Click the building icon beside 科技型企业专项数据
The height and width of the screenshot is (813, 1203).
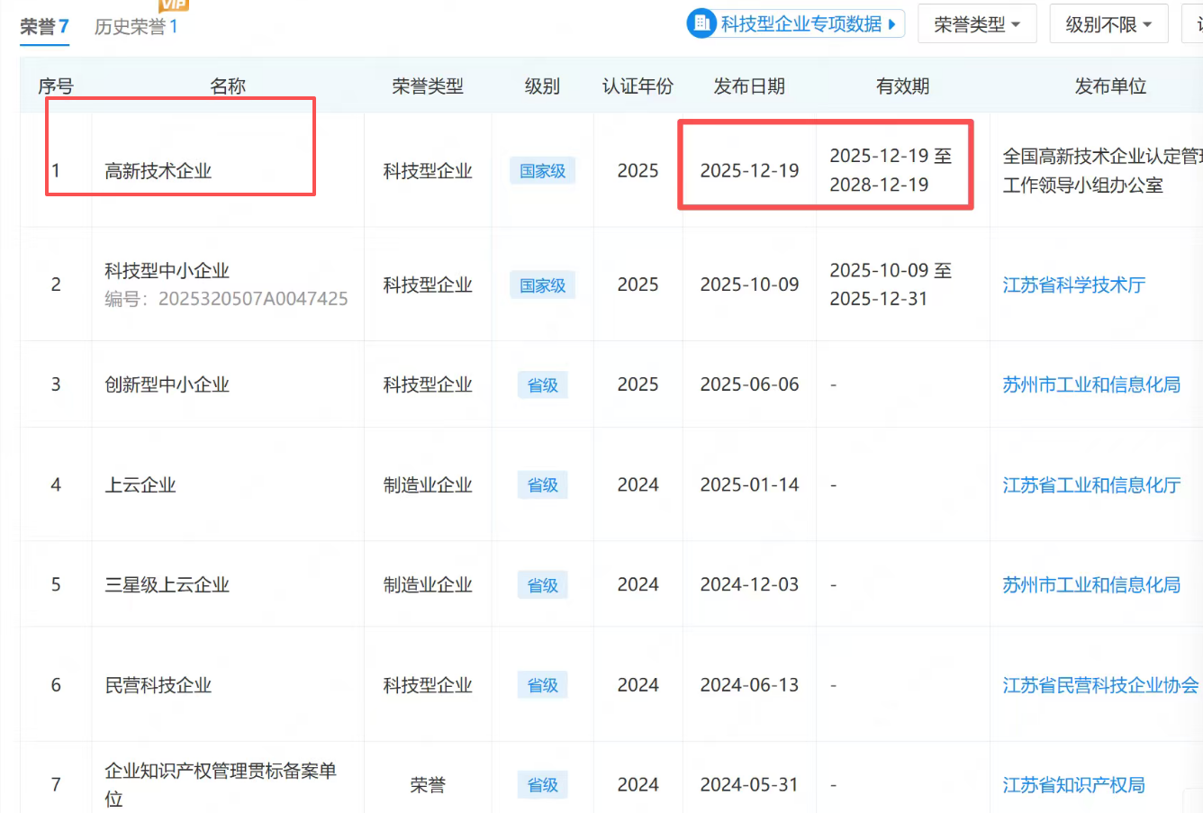702,23
